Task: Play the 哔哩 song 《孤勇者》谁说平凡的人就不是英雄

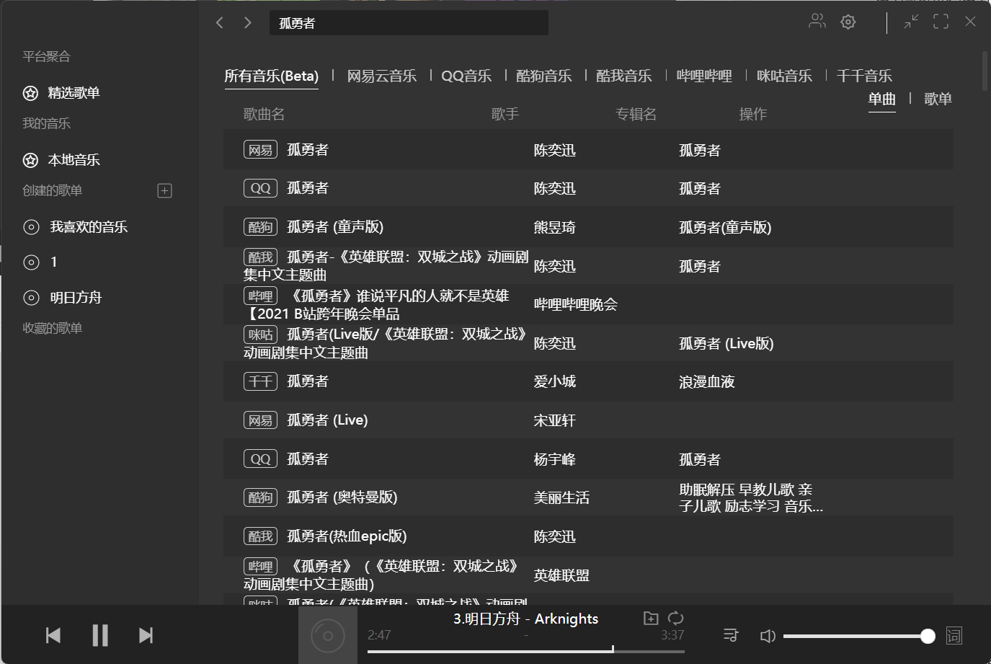Action: click(x=376, y=305)
